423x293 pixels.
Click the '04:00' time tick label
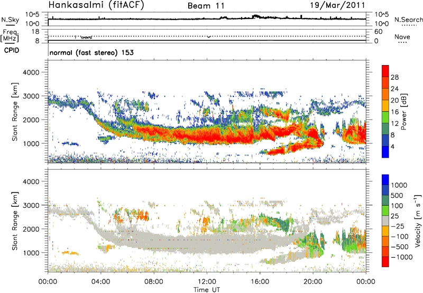pyautogui.click(x=101, y=282)
